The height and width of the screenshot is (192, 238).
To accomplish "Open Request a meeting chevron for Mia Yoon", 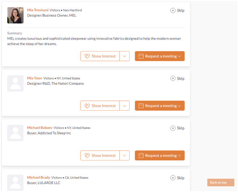I will tap(179, 106).
